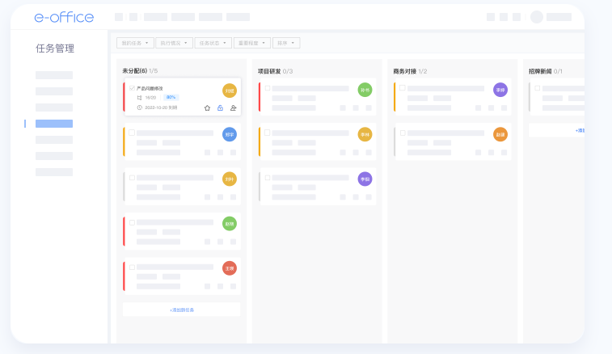Click +添加新任务 in 未分配 column
Image resolution: width=612 pixels, height=354 pixels.
click(x=181, y=310)
